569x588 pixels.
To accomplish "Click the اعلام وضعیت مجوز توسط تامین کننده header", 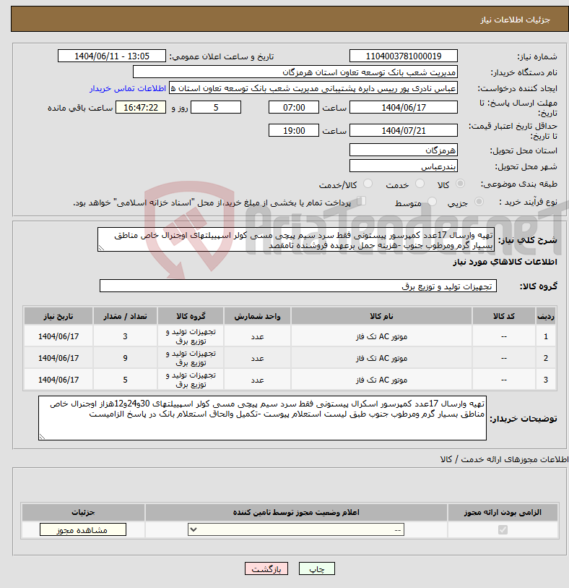I will [296, 512].
